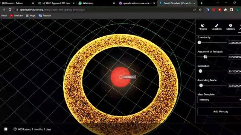This screenshot has width=241, height=135.
Task: Switch to the SALE! Bypassed R63 tab
Action: [x=56, y=3]
